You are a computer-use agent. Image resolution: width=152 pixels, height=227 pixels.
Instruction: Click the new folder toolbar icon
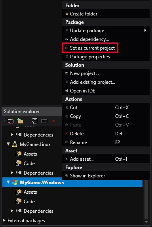20,121
